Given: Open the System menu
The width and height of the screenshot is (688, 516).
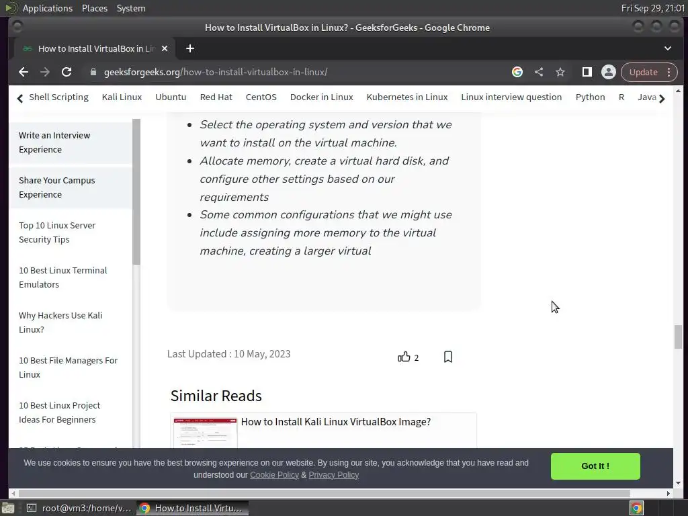Looking at the screenshot, I should (x=131, y=8).
